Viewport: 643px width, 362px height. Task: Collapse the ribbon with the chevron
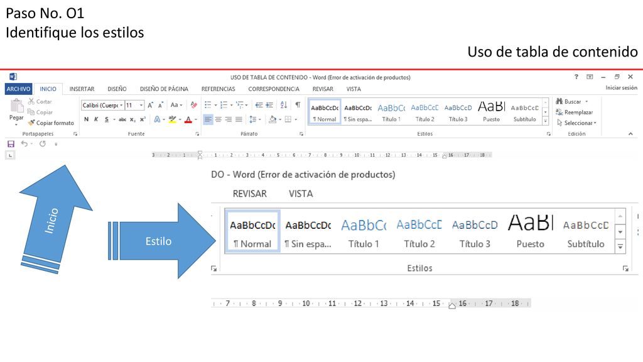click(630, 134)
